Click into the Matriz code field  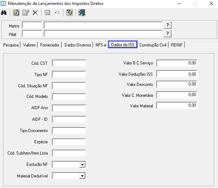point(32,25)
